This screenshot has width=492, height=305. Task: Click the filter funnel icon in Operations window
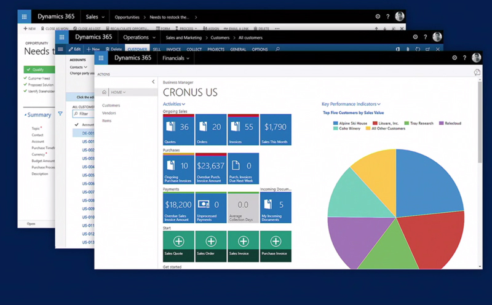tap(60, 114)
